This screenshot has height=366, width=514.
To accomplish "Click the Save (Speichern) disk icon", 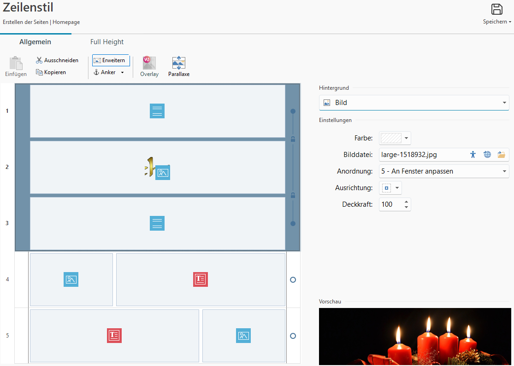I will click(x=496, y=10).
